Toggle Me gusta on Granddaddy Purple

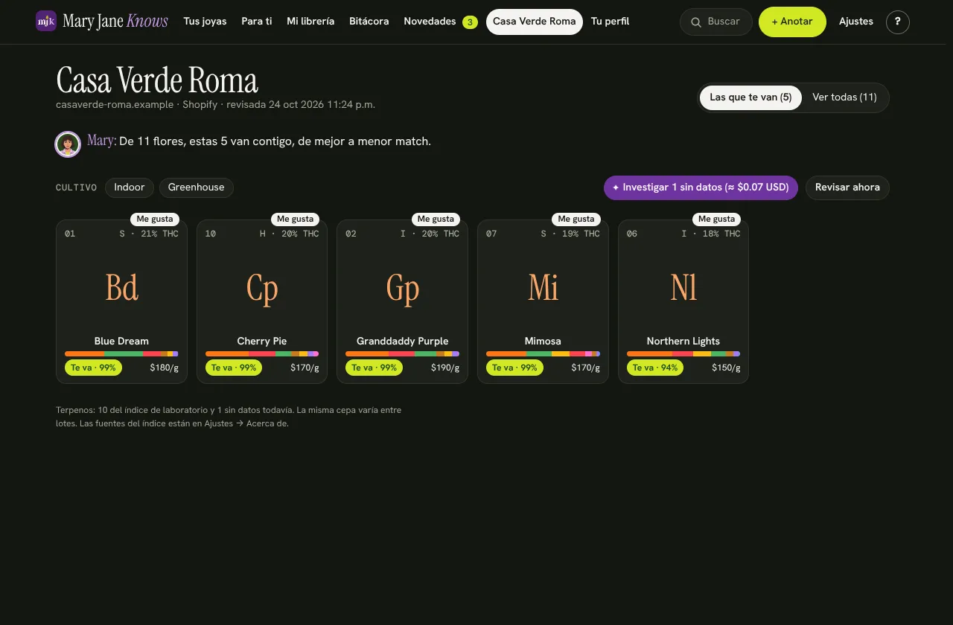coord(436,219)
